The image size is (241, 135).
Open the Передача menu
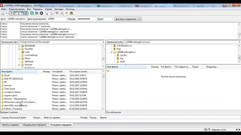pyautogui.click(x=38, y=9)
